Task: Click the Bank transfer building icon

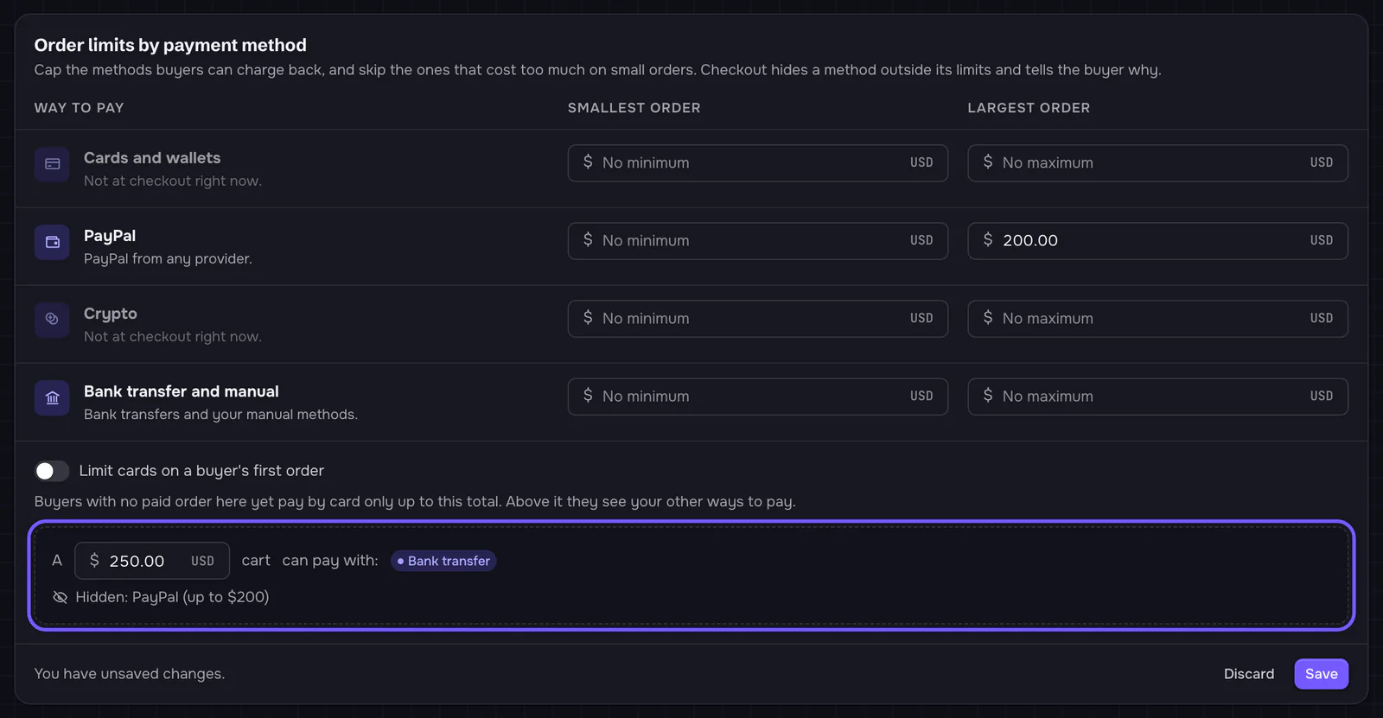Action: 52,398
